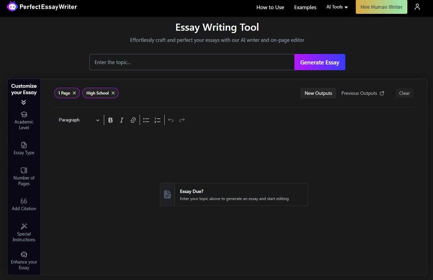Select the 1 Page tag label

(64, 93)
